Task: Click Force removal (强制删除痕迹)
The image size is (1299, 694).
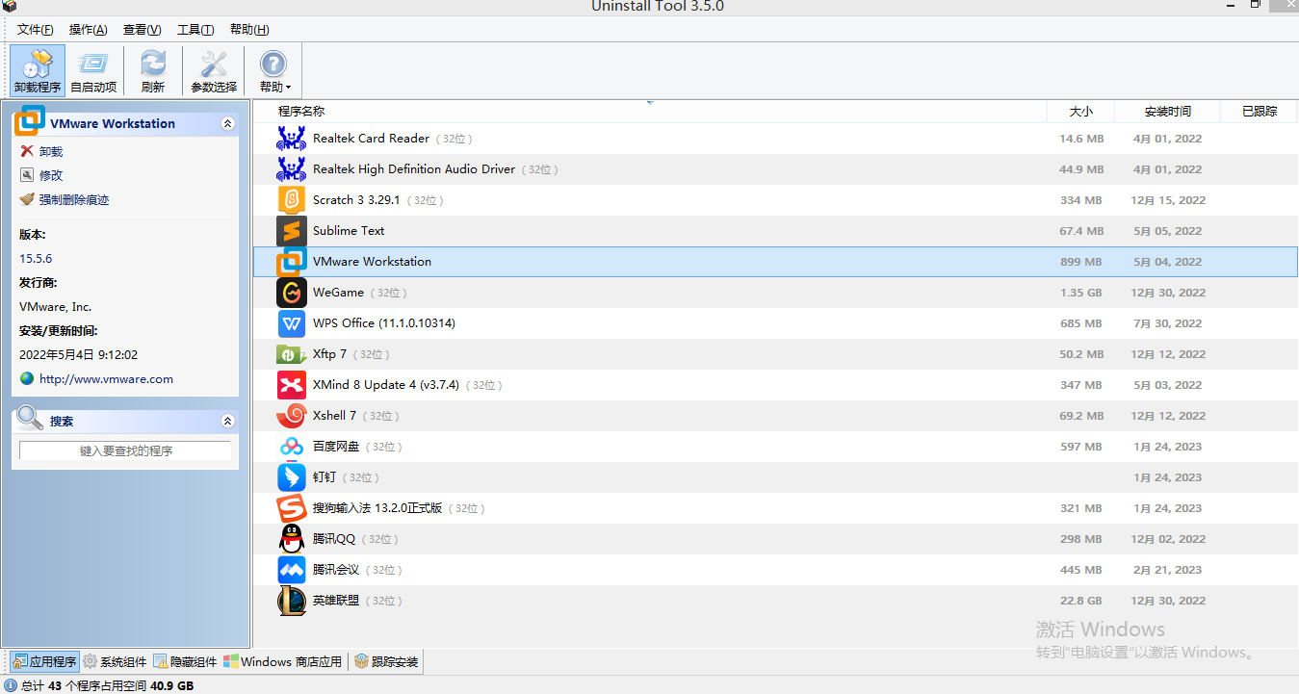Action: pyautogui.click(x=74, y=199)
